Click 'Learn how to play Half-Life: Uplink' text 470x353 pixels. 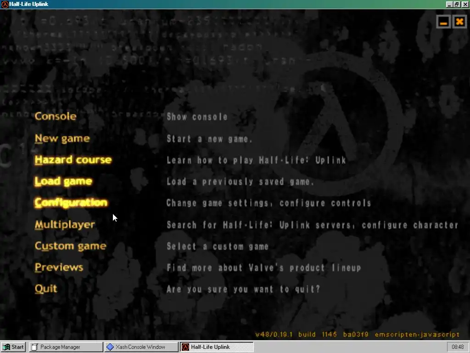click(256, 160)
